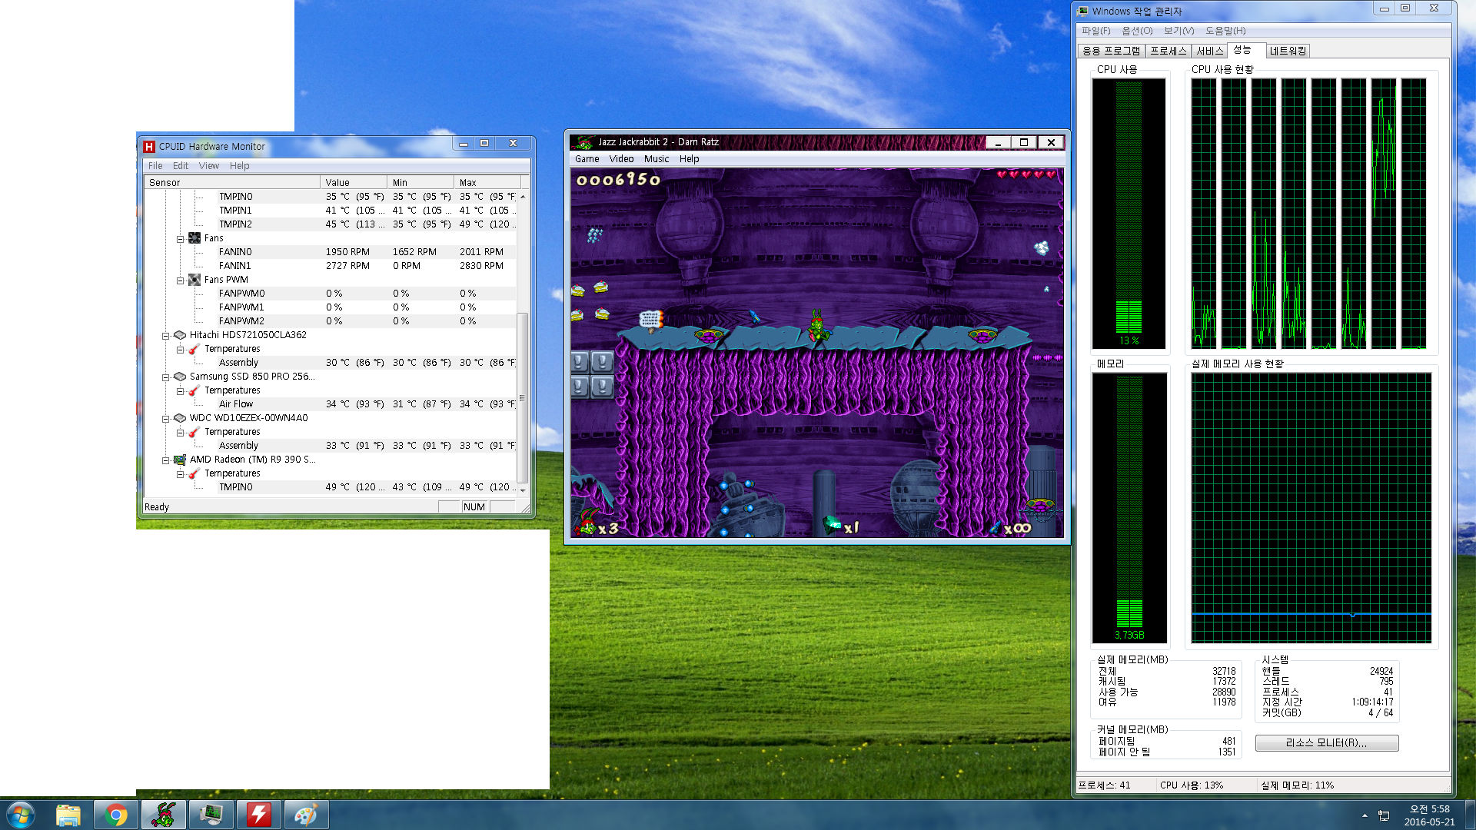Click the Hitachi hard drive icon

pyautogui.click(x=180, y=335)
